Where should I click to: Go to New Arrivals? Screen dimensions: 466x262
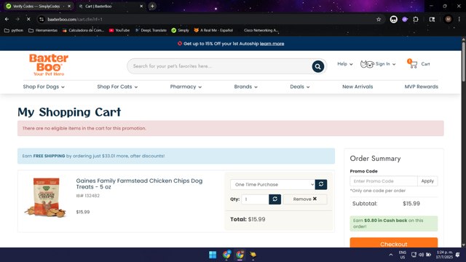(358, 87)
